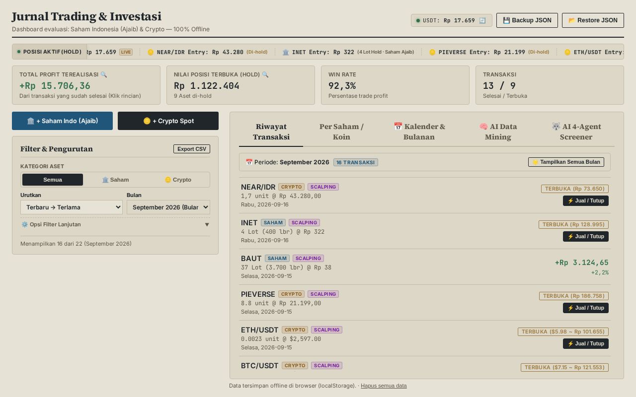Select Crypto asset category
The image size is (636, 397).
pos(178,180)
